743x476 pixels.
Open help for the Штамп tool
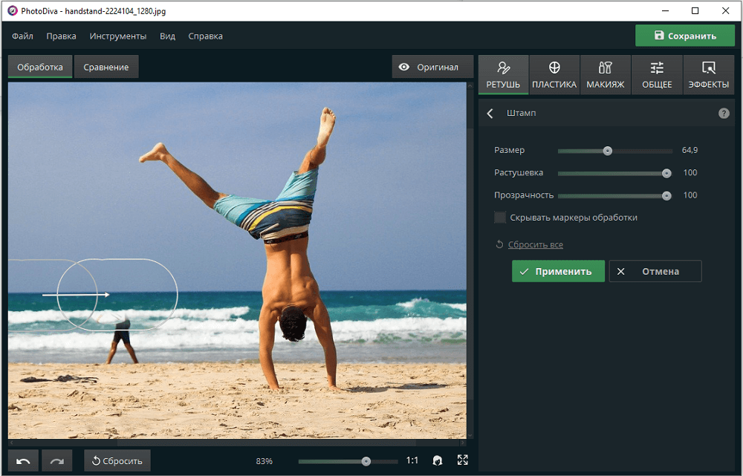coord(724,113)
